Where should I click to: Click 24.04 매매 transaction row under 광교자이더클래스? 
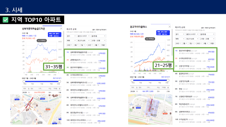(x=150, y=91)
